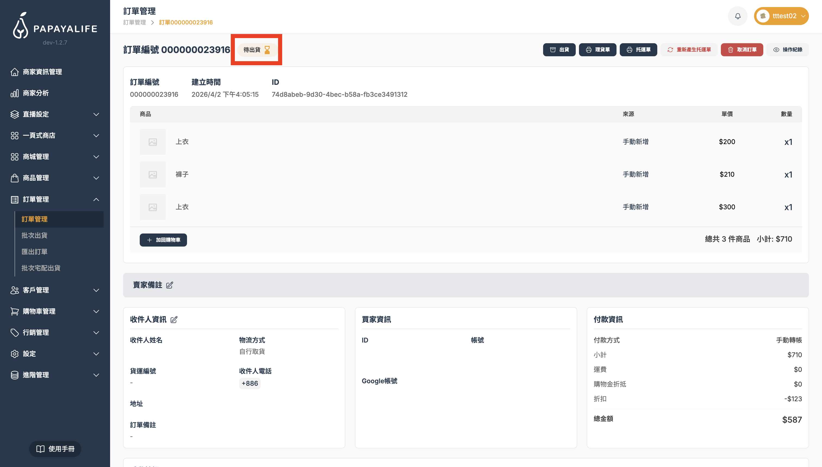Open 商家分析 chart icon item
This screenshot has height=467, width=822.
point(35,93)
